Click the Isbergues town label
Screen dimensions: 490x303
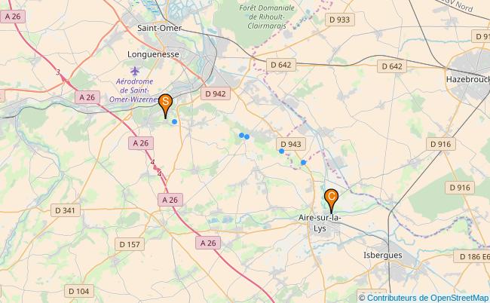[x=383, y=255]
